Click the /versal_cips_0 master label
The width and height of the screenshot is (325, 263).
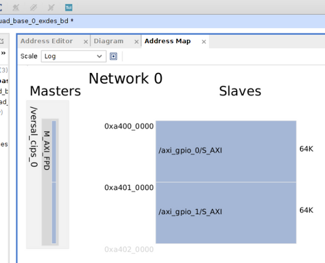point(33,137)
